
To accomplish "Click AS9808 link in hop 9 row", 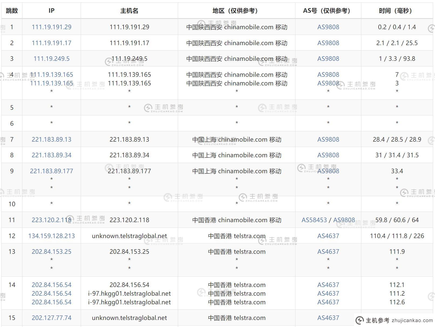I will pyautogui.click(x=328, y=171).
